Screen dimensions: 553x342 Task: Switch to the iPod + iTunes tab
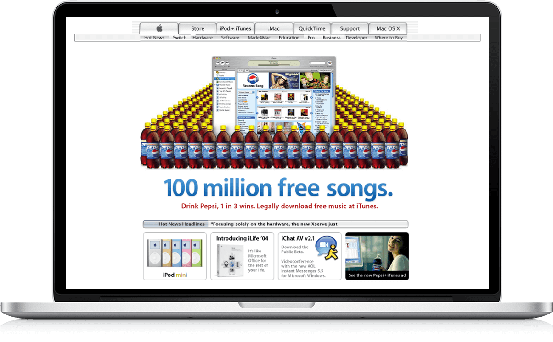click(x=236, y=28)
